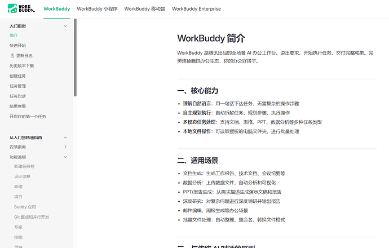Select the active WorkBuddy tab
The image size is (389, 248).
click(x=56, y=9)
